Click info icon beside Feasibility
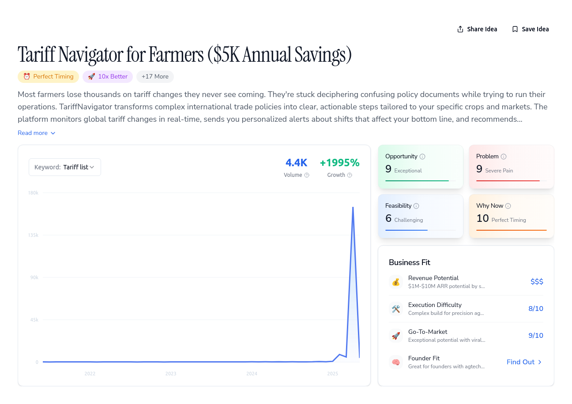 coord(416,206)
